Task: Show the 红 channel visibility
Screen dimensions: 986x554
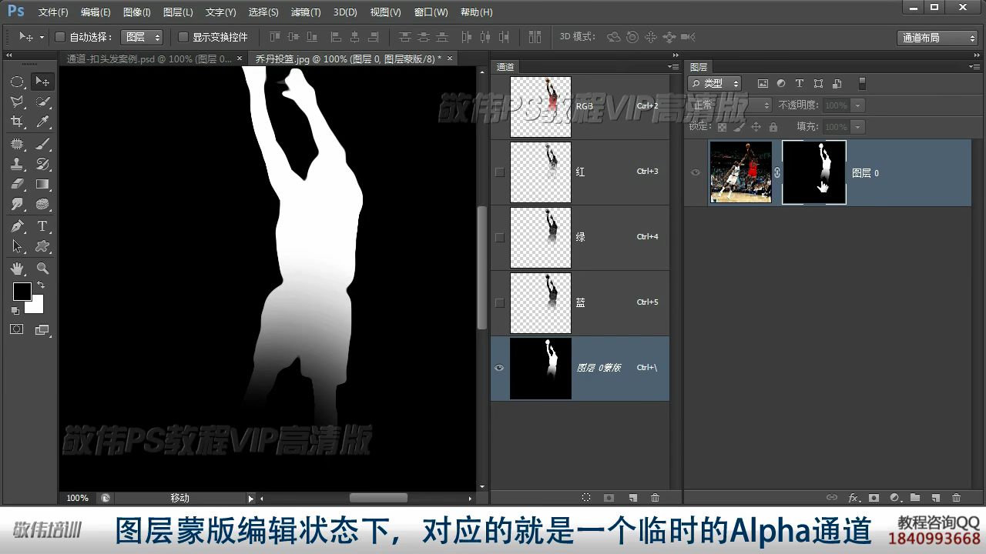Action: (499, 172)
